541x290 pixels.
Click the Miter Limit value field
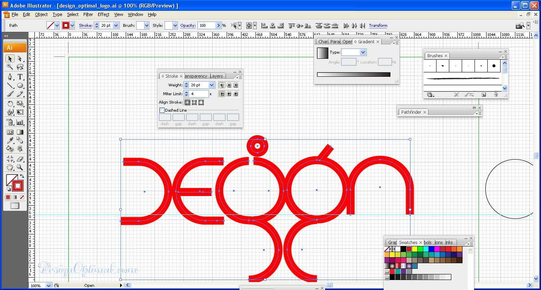199,94
